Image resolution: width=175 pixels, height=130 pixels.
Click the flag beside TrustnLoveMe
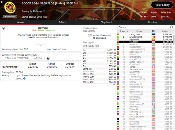pyautogui.click(x=153, y=77)
